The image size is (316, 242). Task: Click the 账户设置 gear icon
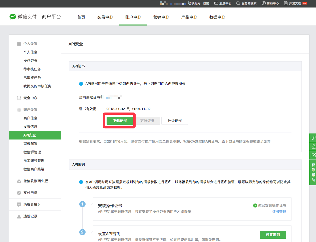tap(19, 110)
